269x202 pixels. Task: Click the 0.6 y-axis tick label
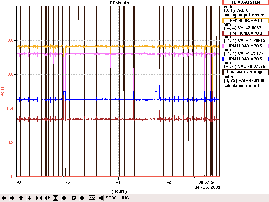(11, 74)
